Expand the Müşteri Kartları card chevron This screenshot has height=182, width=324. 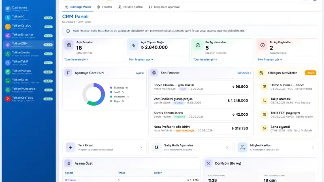point(313,147)
